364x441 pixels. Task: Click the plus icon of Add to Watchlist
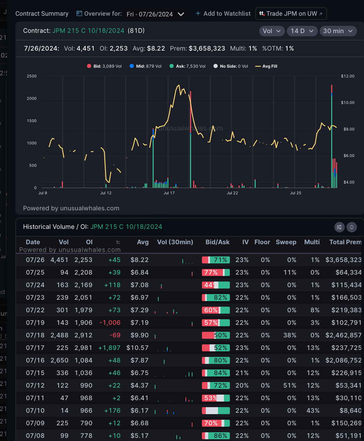pos(198,13)
